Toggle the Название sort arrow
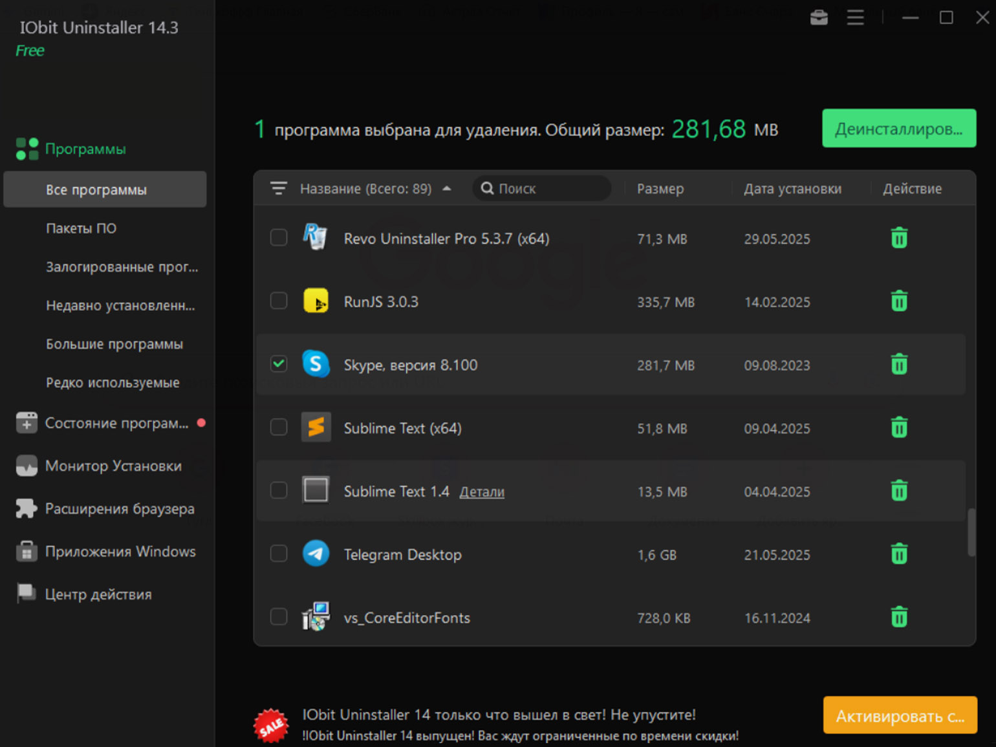 pyautogui.click(x=446, y=189)
